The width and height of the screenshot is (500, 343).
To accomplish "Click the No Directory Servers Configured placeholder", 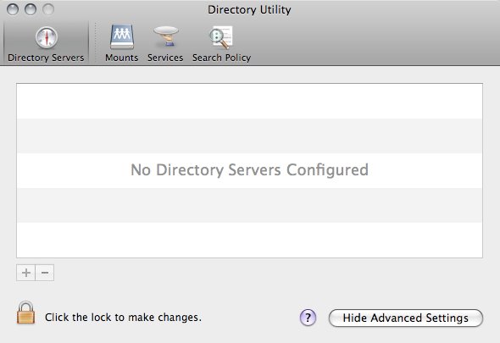I will tap(249, 170).
